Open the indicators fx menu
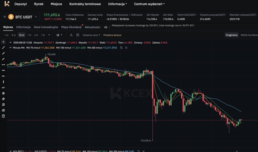Image resolution: width=258 pixels, height=152 pixels. [71, 35]
